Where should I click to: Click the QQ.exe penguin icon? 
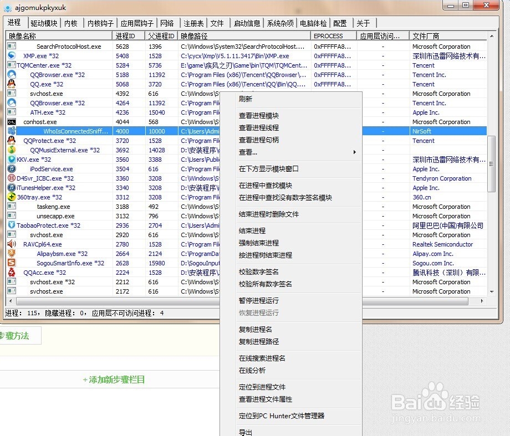coord(12,84)
